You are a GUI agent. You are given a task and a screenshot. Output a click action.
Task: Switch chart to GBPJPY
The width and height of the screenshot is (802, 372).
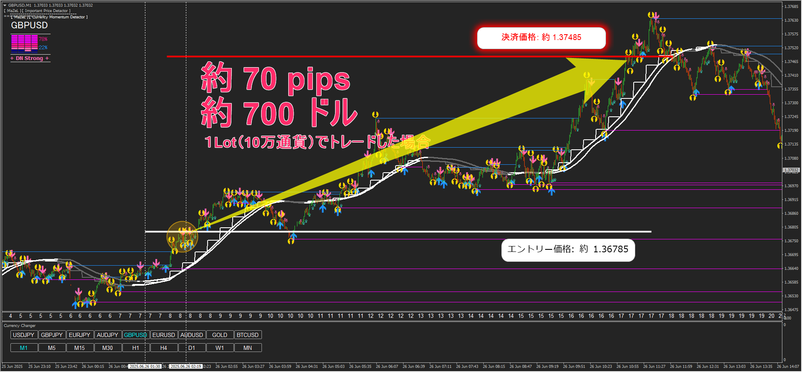pos(52,335)
